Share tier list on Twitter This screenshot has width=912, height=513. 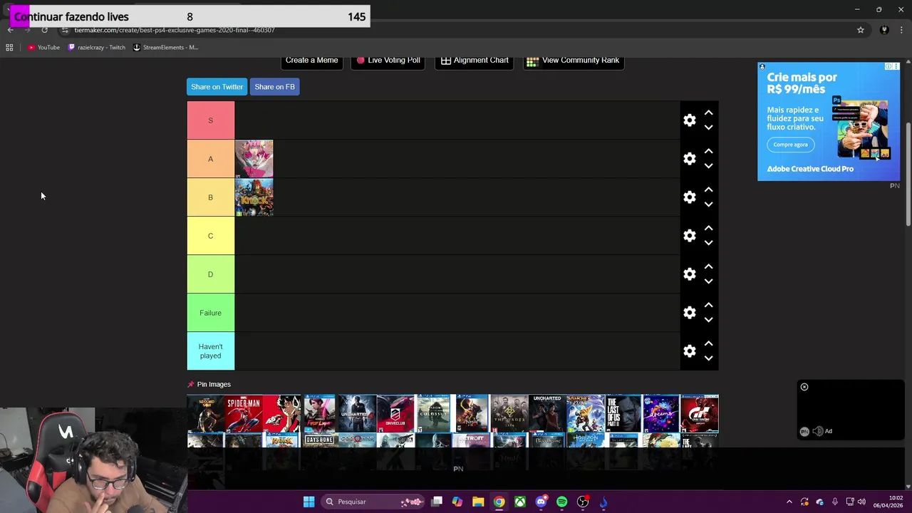(217, 87)
